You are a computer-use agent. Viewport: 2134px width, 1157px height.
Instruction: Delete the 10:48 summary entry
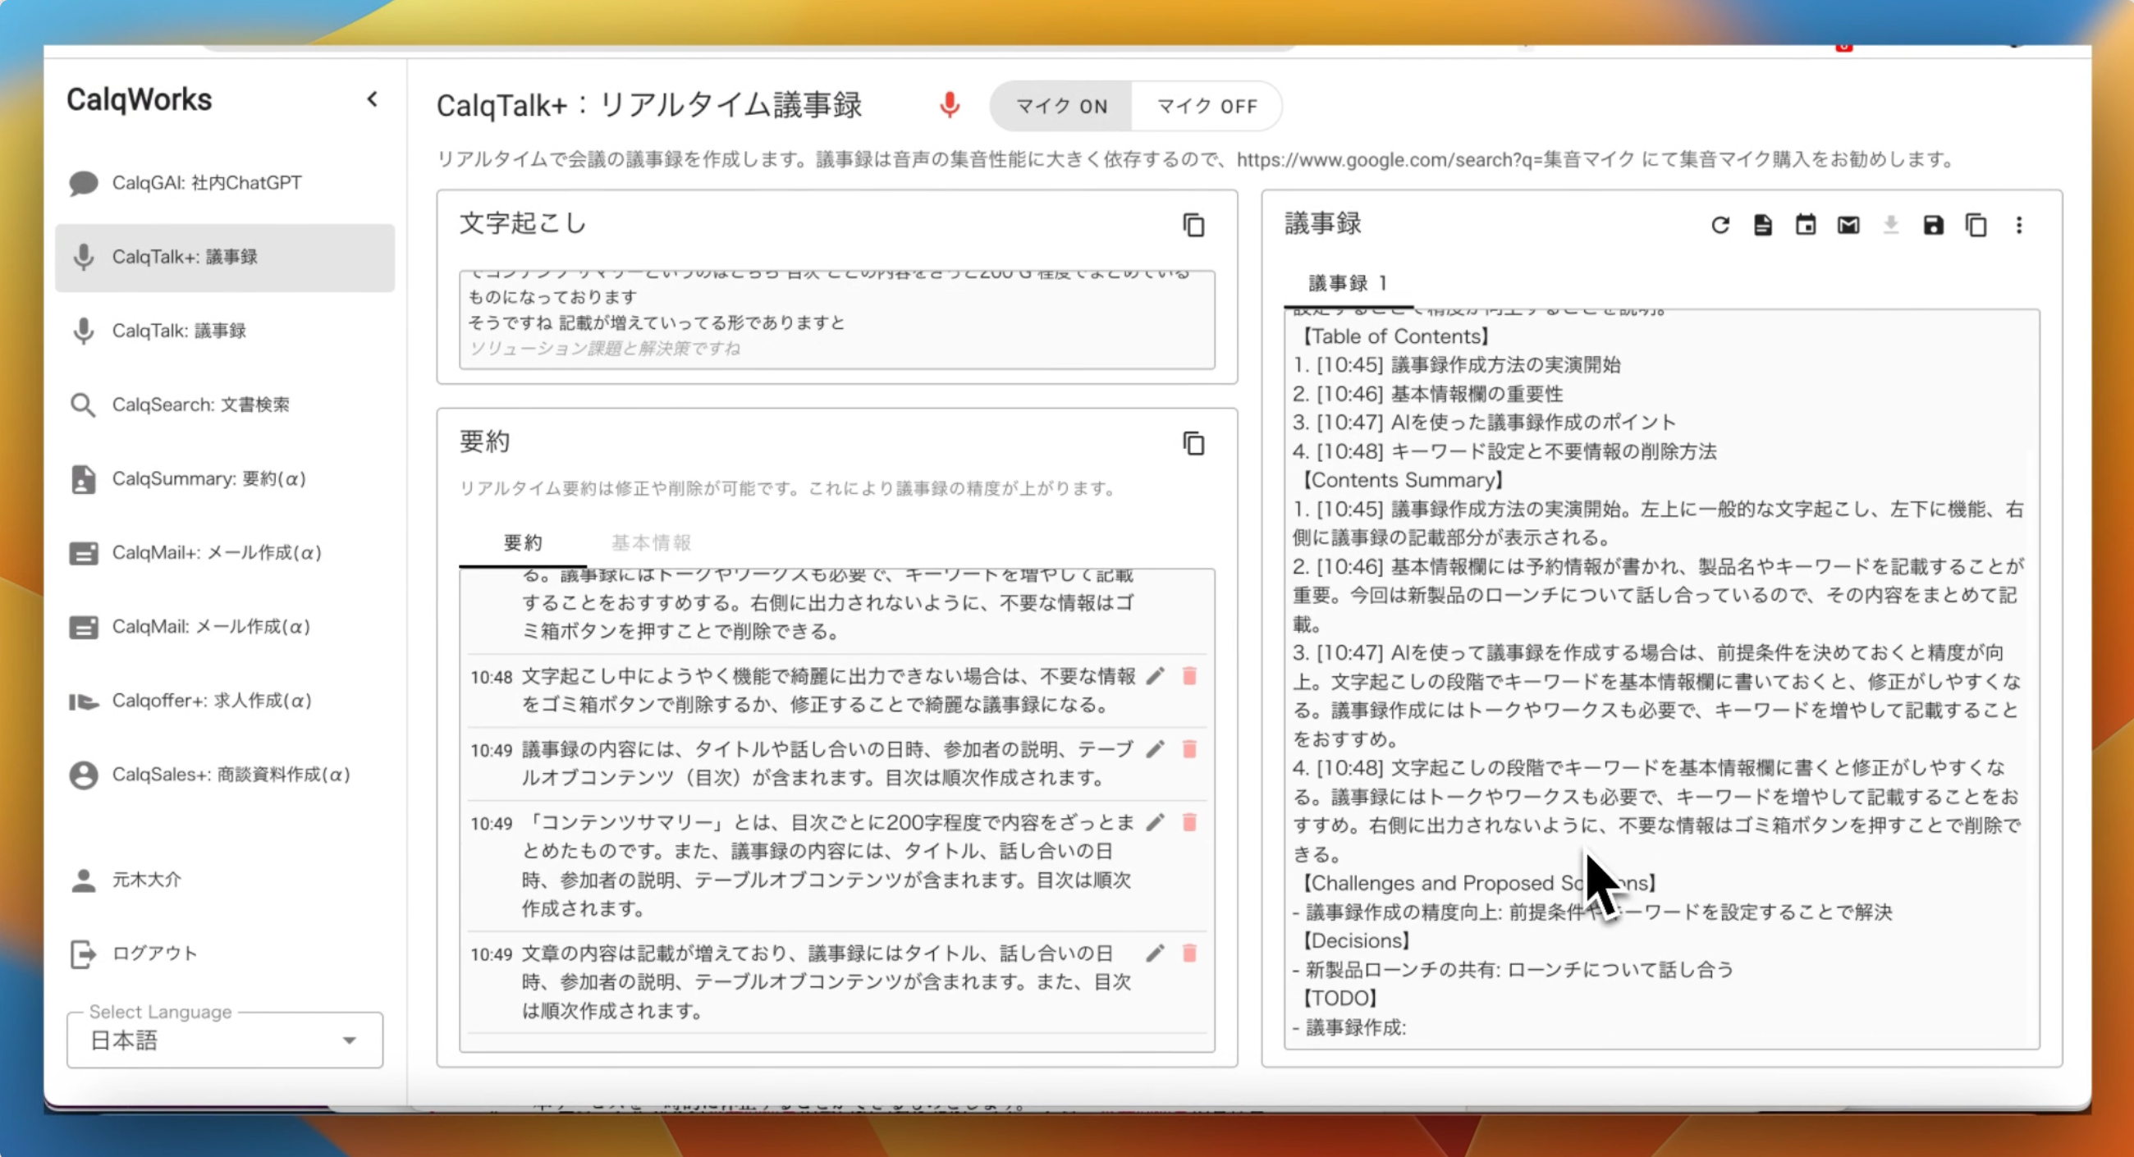tap(1188, 676)
